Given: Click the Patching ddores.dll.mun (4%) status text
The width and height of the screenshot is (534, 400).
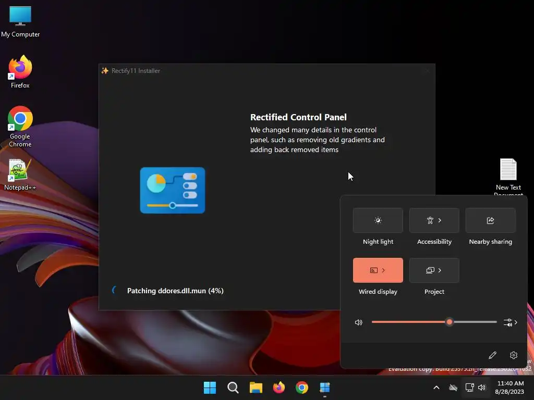Looking at the screenshot, I should click(x=175, y=291).
